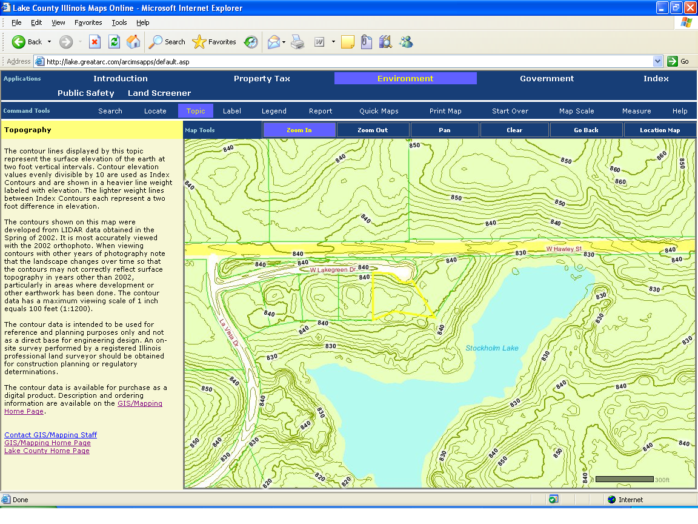Open the Legend command tool

click(274, 111)
